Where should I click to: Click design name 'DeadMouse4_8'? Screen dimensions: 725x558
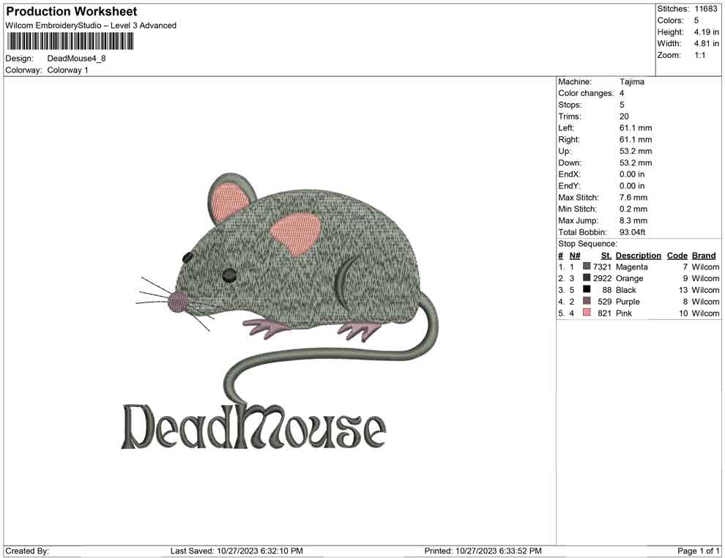pyautogui.click(x=76, y=59)
